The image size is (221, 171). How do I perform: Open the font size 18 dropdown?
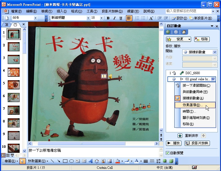[101, 18]
